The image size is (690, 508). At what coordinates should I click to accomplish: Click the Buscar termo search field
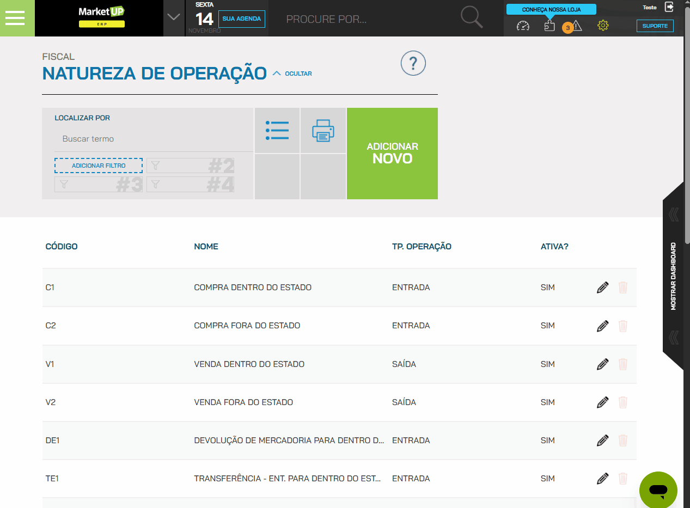[x=152, y=139]
